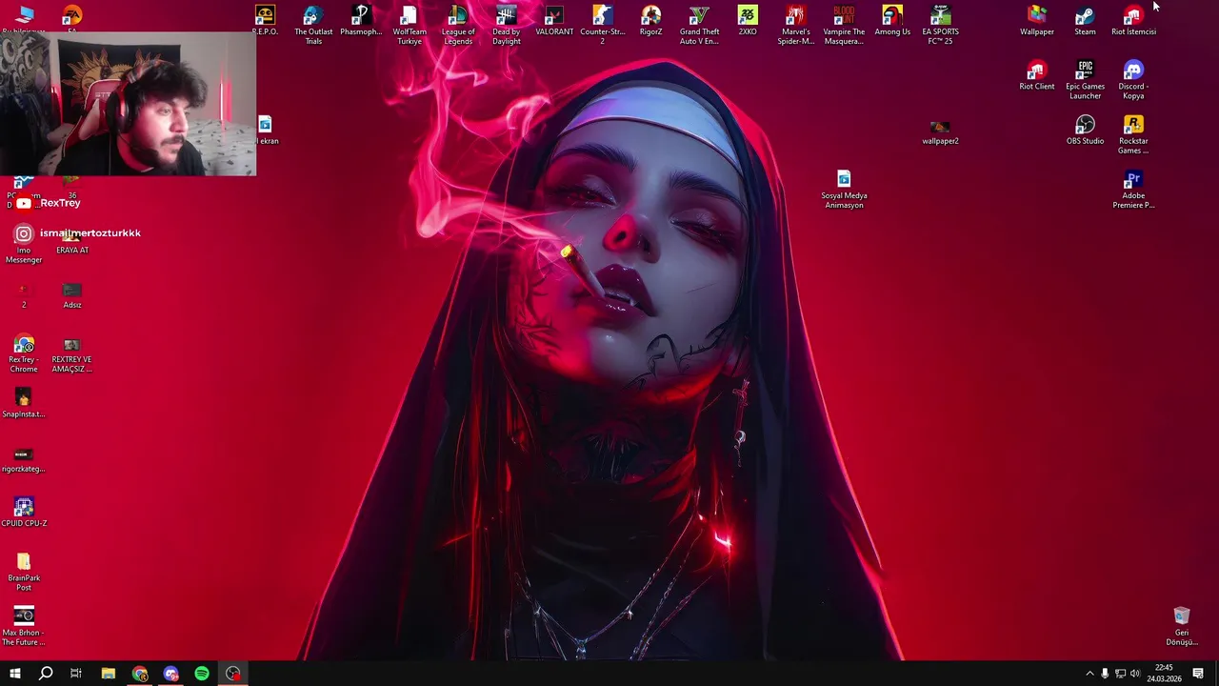
Task: Select the REXTREY VE AMAÇSIZ file
Action: point(72,354)
